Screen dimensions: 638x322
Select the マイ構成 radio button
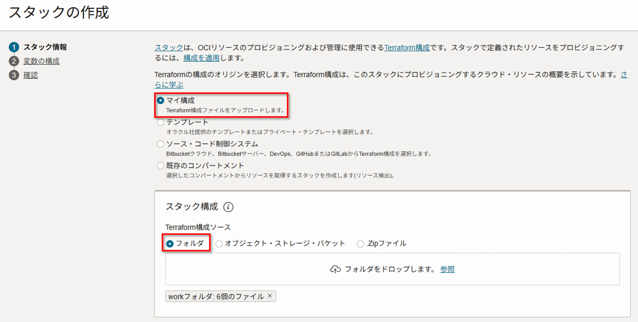[161, 100]
